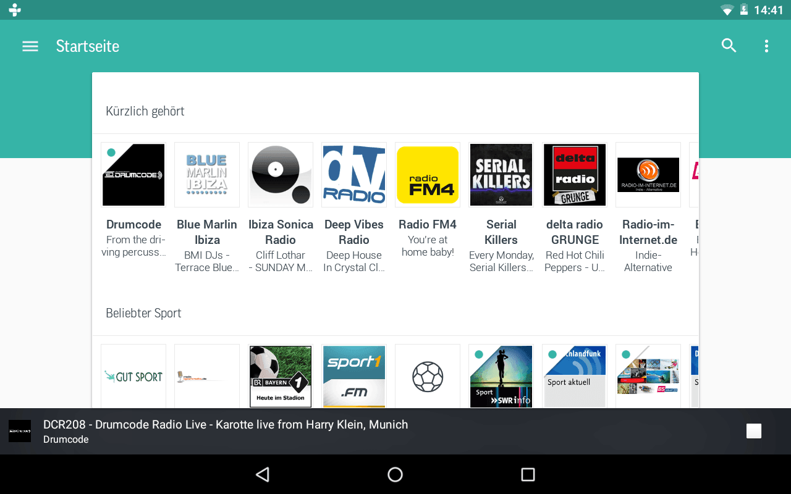The height and width of the screenshot is (494, 791).
Task: Open Radio-im-Internet.de station logo
Action: (648, 175)
